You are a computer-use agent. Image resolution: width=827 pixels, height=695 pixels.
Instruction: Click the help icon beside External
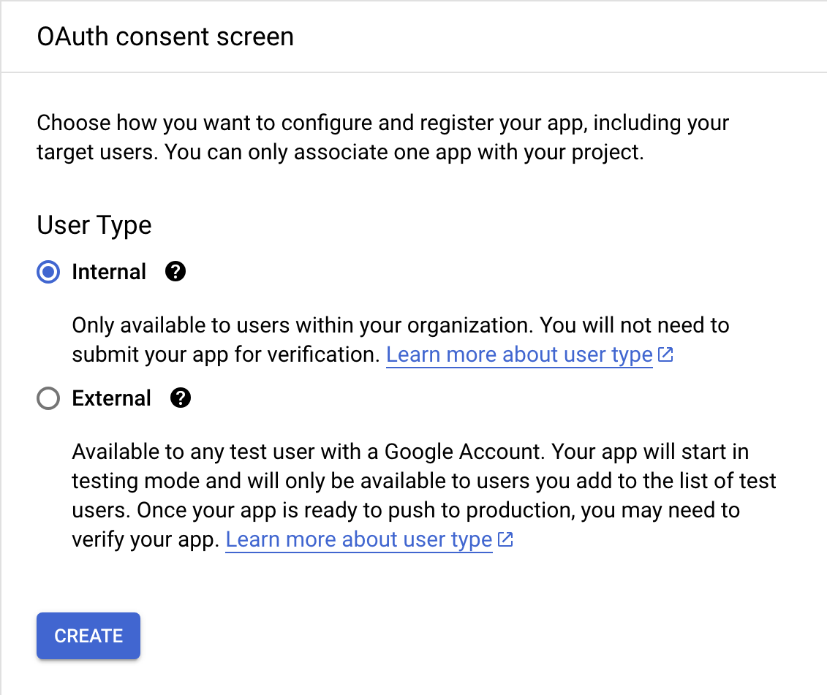[x=180, y=399]
